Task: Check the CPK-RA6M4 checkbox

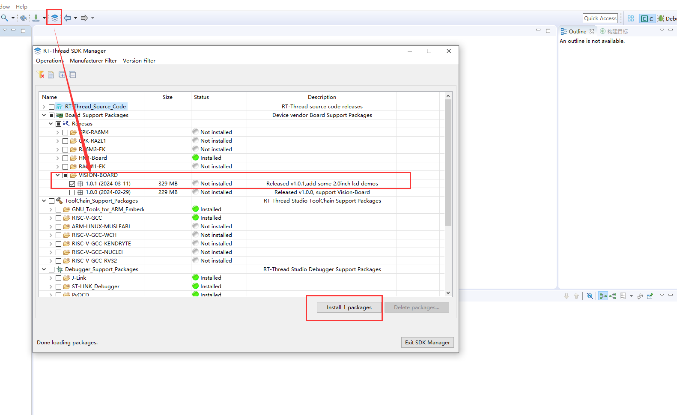Action: point(66,132)
